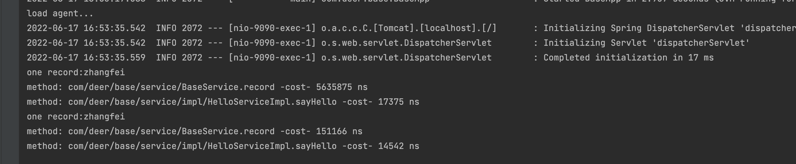Click the second 'one record:zhangfei' line
796x164 pixels.
pyautogui.click(x=76, y=116)
